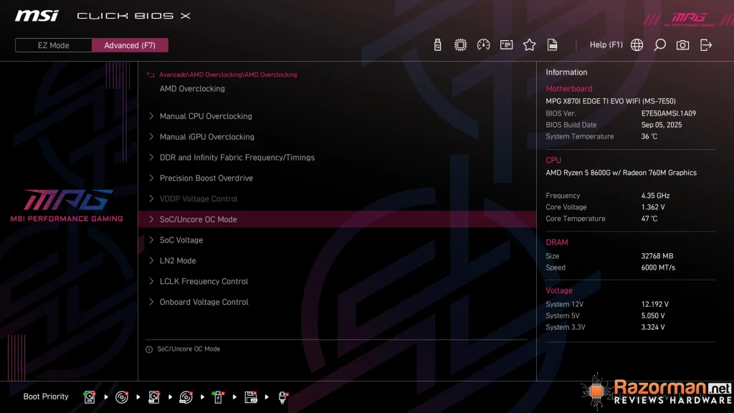The height and width of the screenshot is (413, 734).
Task: Open the language globe icon
Action: [637, 45]
